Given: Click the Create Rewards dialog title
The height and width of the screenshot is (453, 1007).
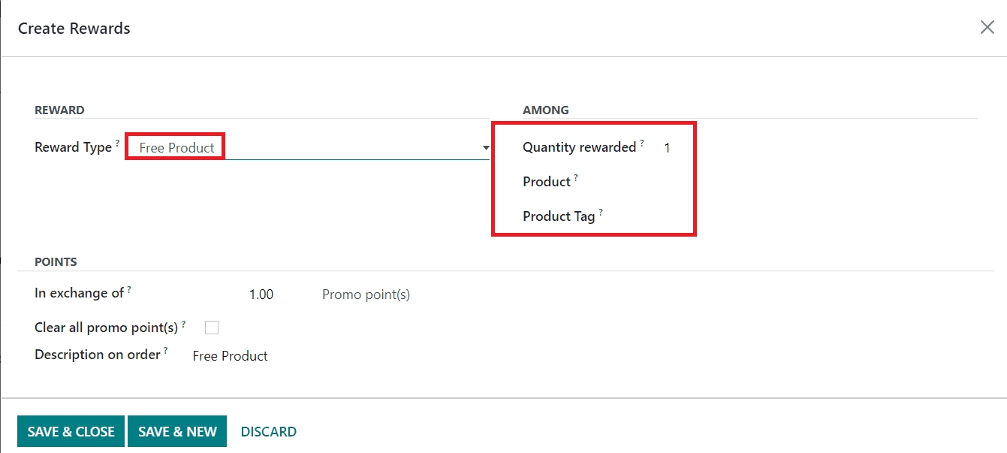Looking at the screenshot, I should click(x=74, y=29).
